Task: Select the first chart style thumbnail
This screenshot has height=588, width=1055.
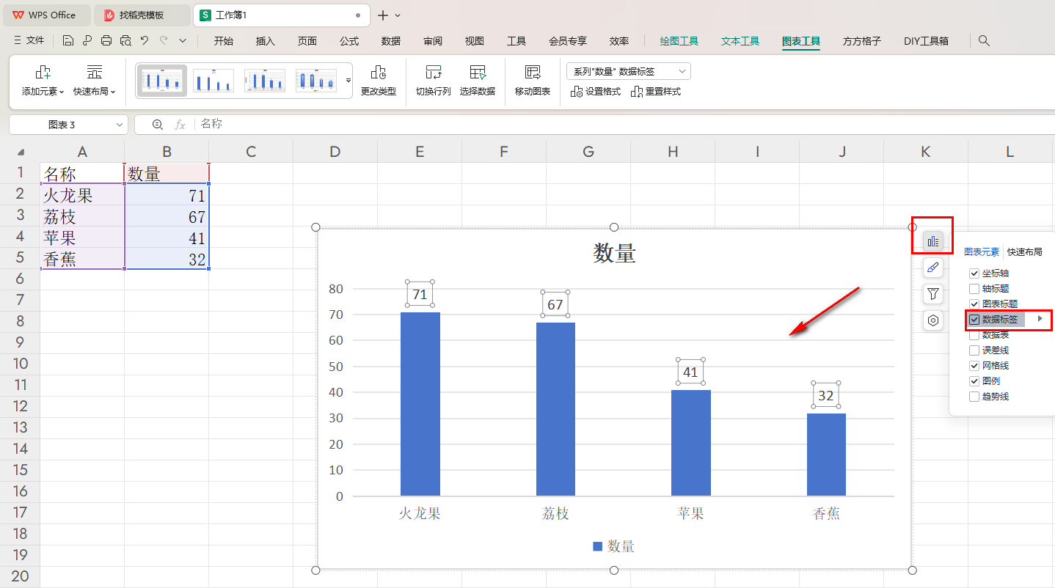Action: pos(162,81)
